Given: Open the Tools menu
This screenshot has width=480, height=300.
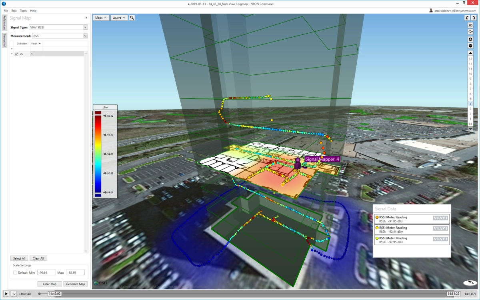Looking at the screenshot, I should (x=23, y=10).
